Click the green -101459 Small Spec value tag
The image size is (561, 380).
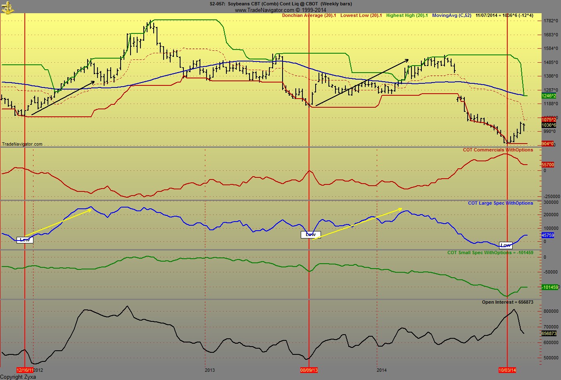[x=550, y=287]
